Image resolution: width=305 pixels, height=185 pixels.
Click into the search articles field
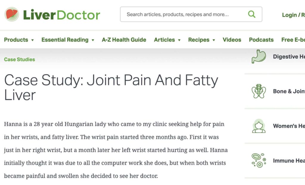click(x=185, y=14)
